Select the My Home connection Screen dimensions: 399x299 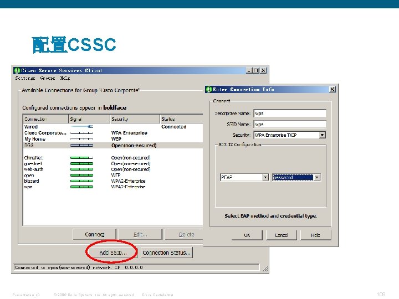(113, 139)
